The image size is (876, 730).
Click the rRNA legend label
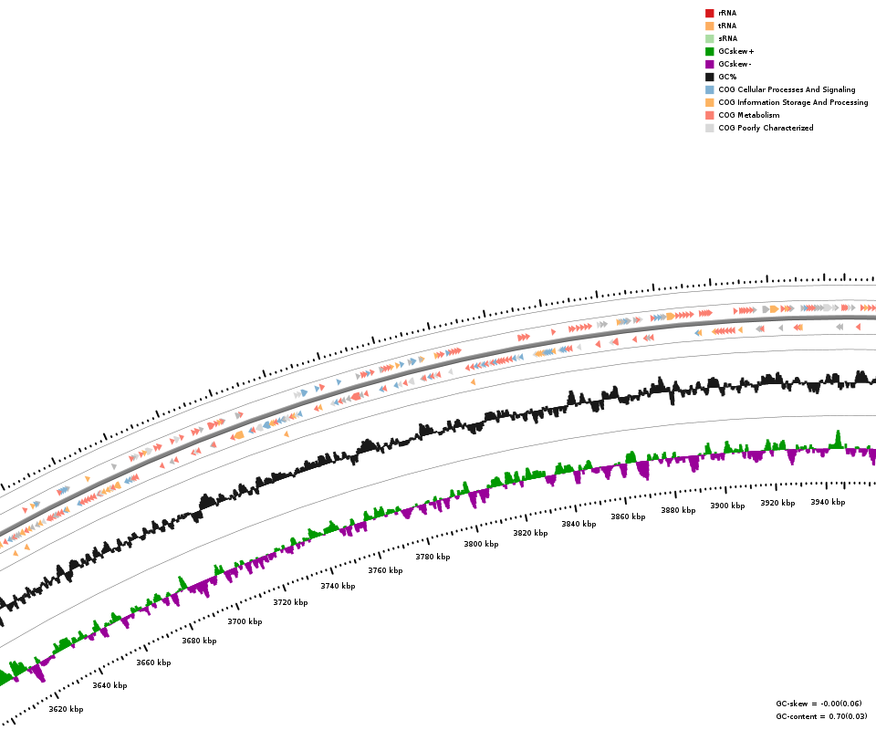pyautogui.click(x=727, y=13)
